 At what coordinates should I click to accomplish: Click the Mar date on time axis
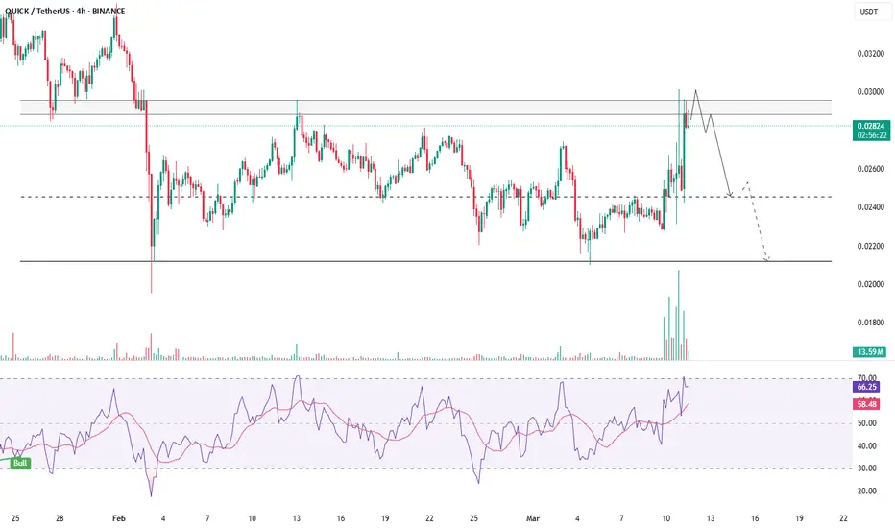(x=533, y=518)
